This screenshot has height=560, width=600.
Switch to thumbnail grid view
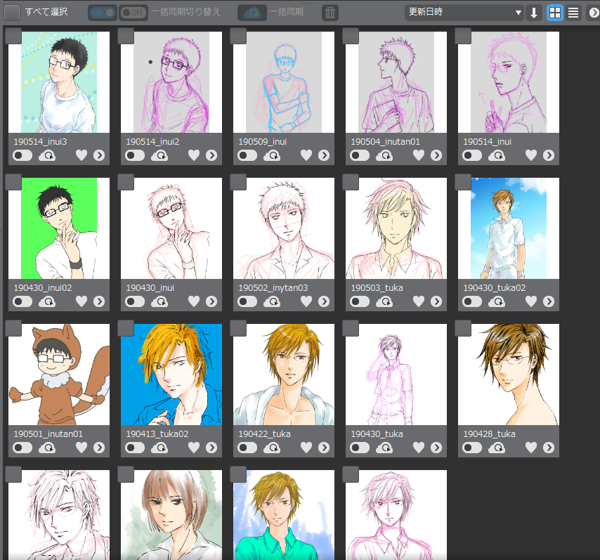555,13
